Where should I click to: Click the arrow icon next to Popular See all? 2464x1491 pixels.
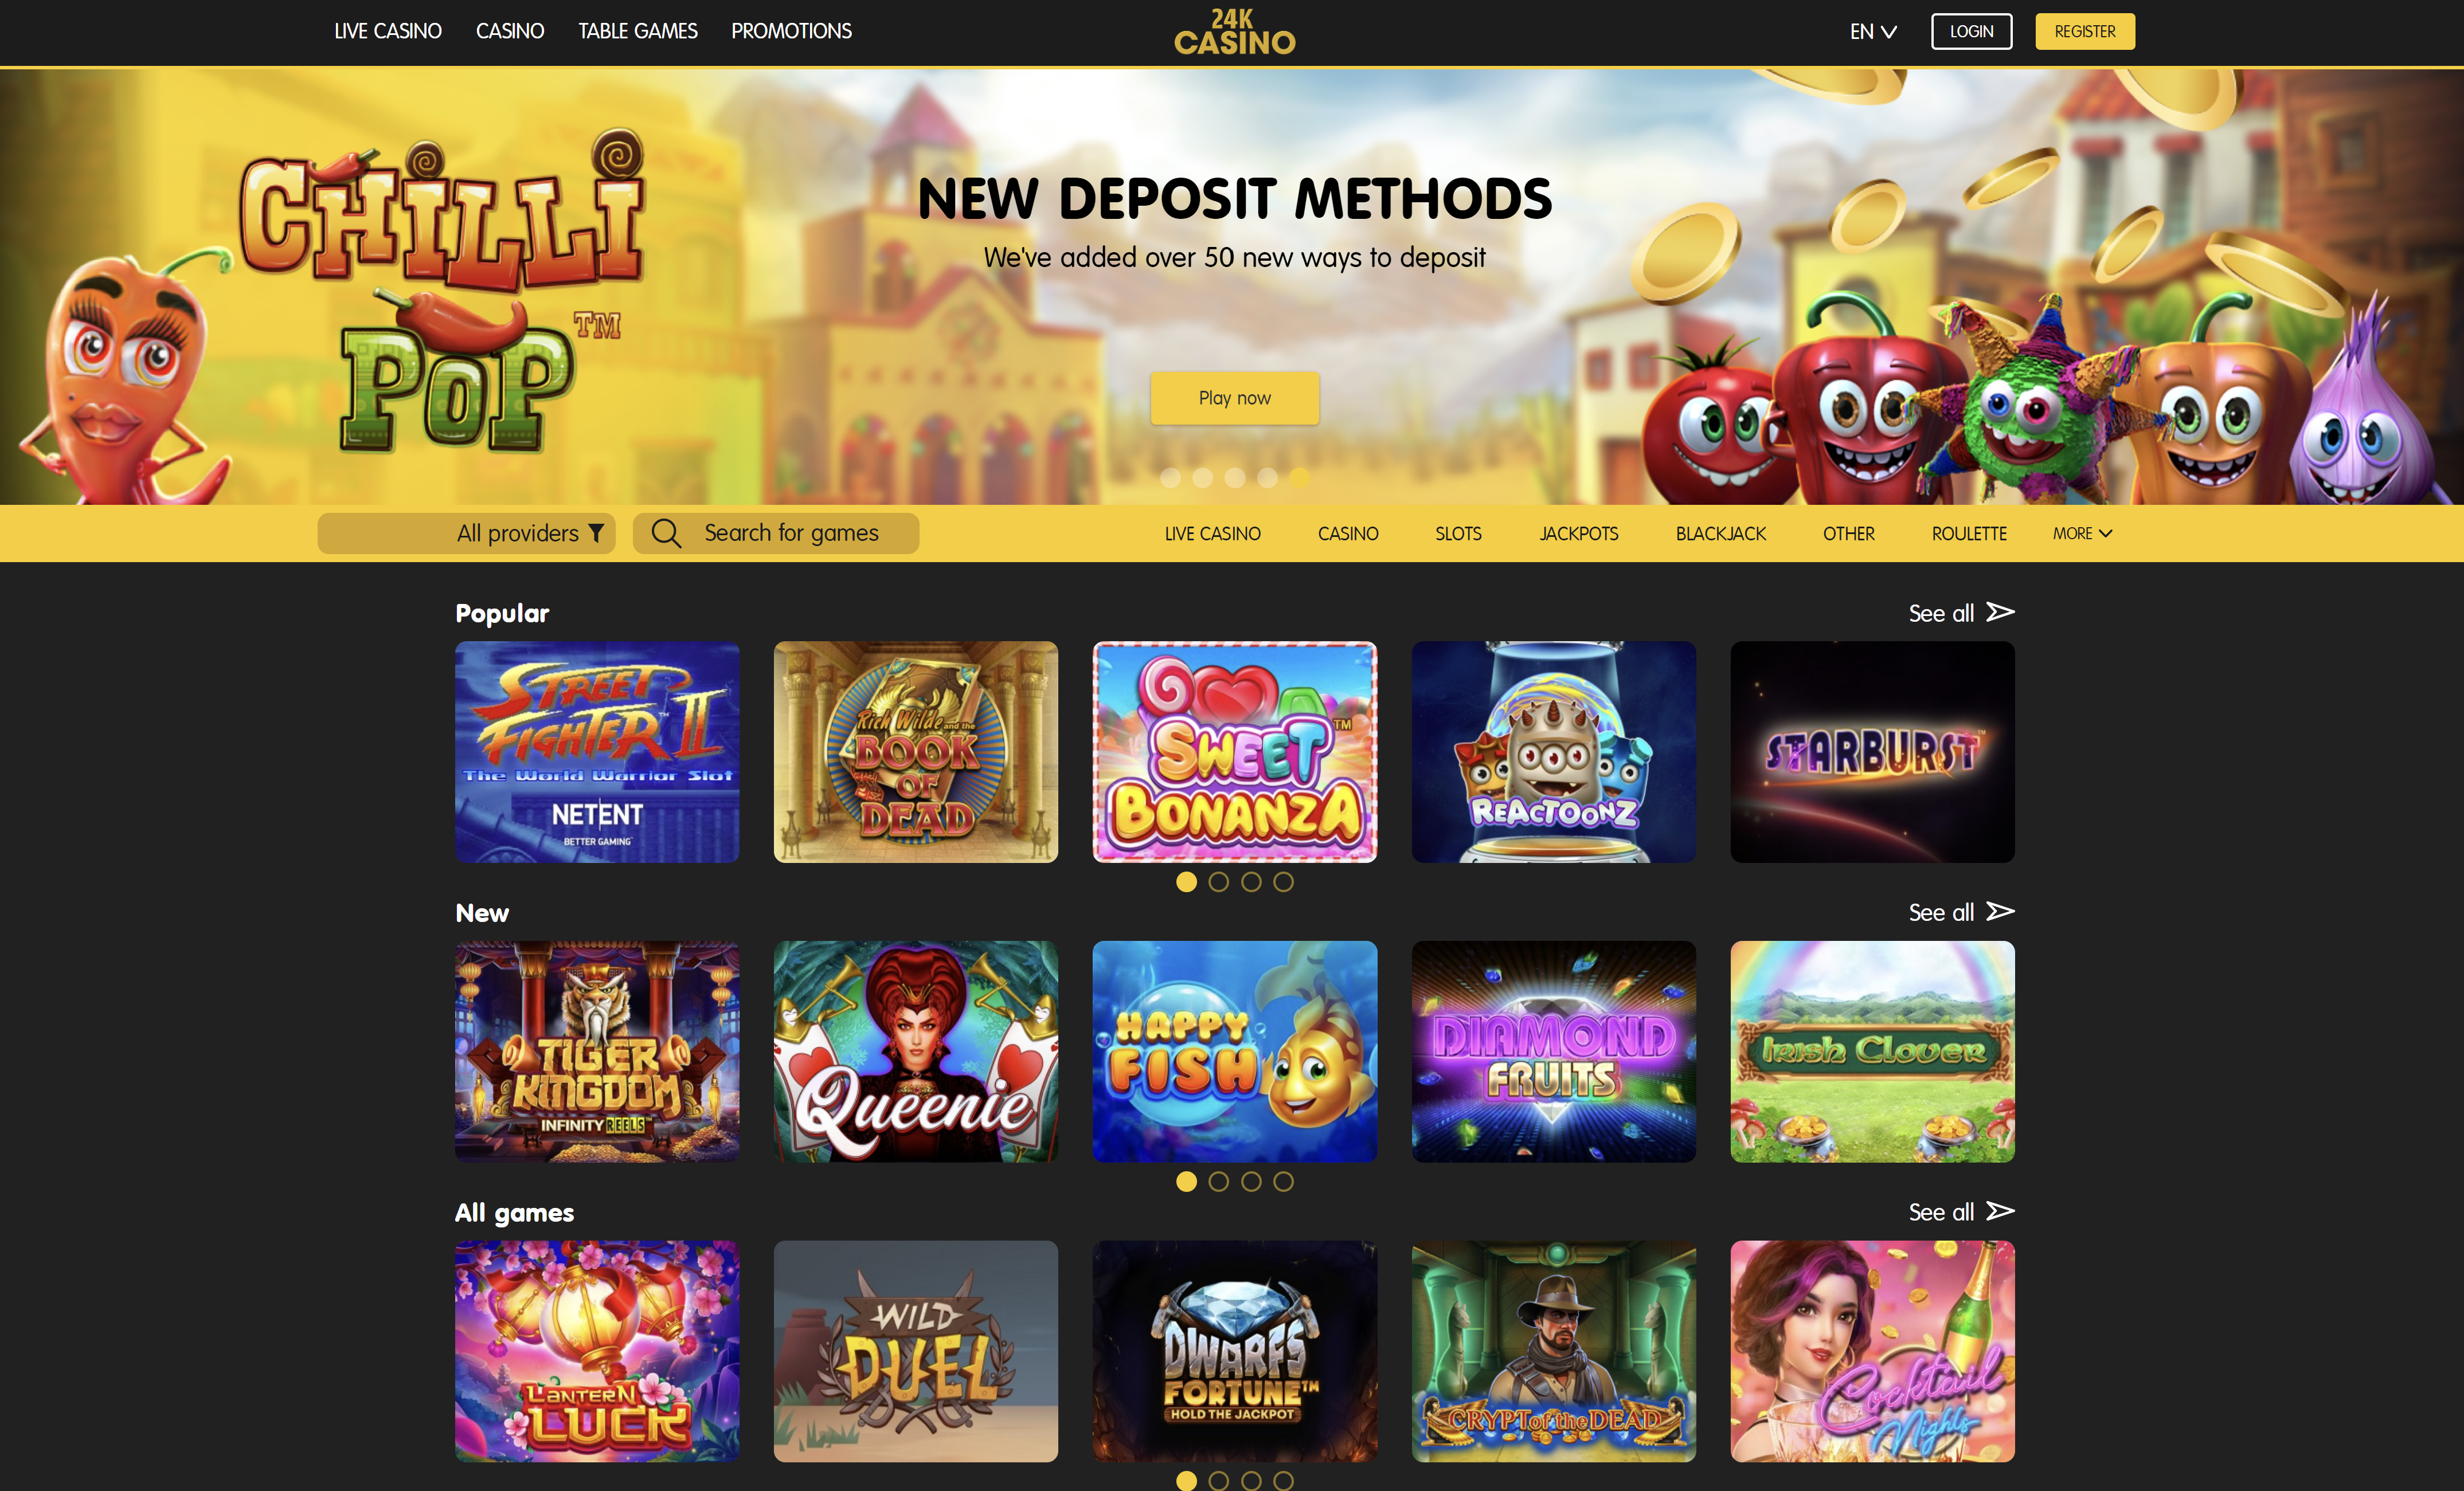[x=2000, y=611]
